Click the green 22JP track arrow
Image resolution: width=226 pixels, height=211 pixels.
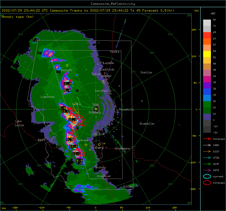coord(207,164)
